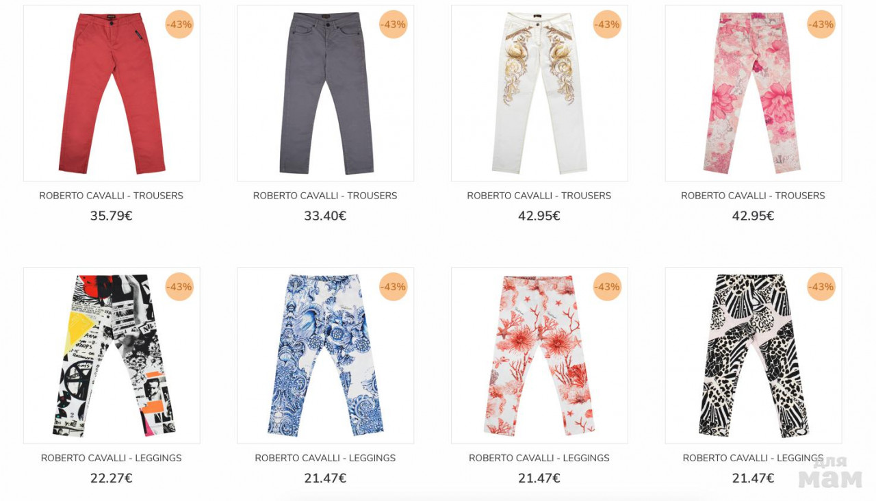View the pink floral trousers image

click(x=753, y=93)
